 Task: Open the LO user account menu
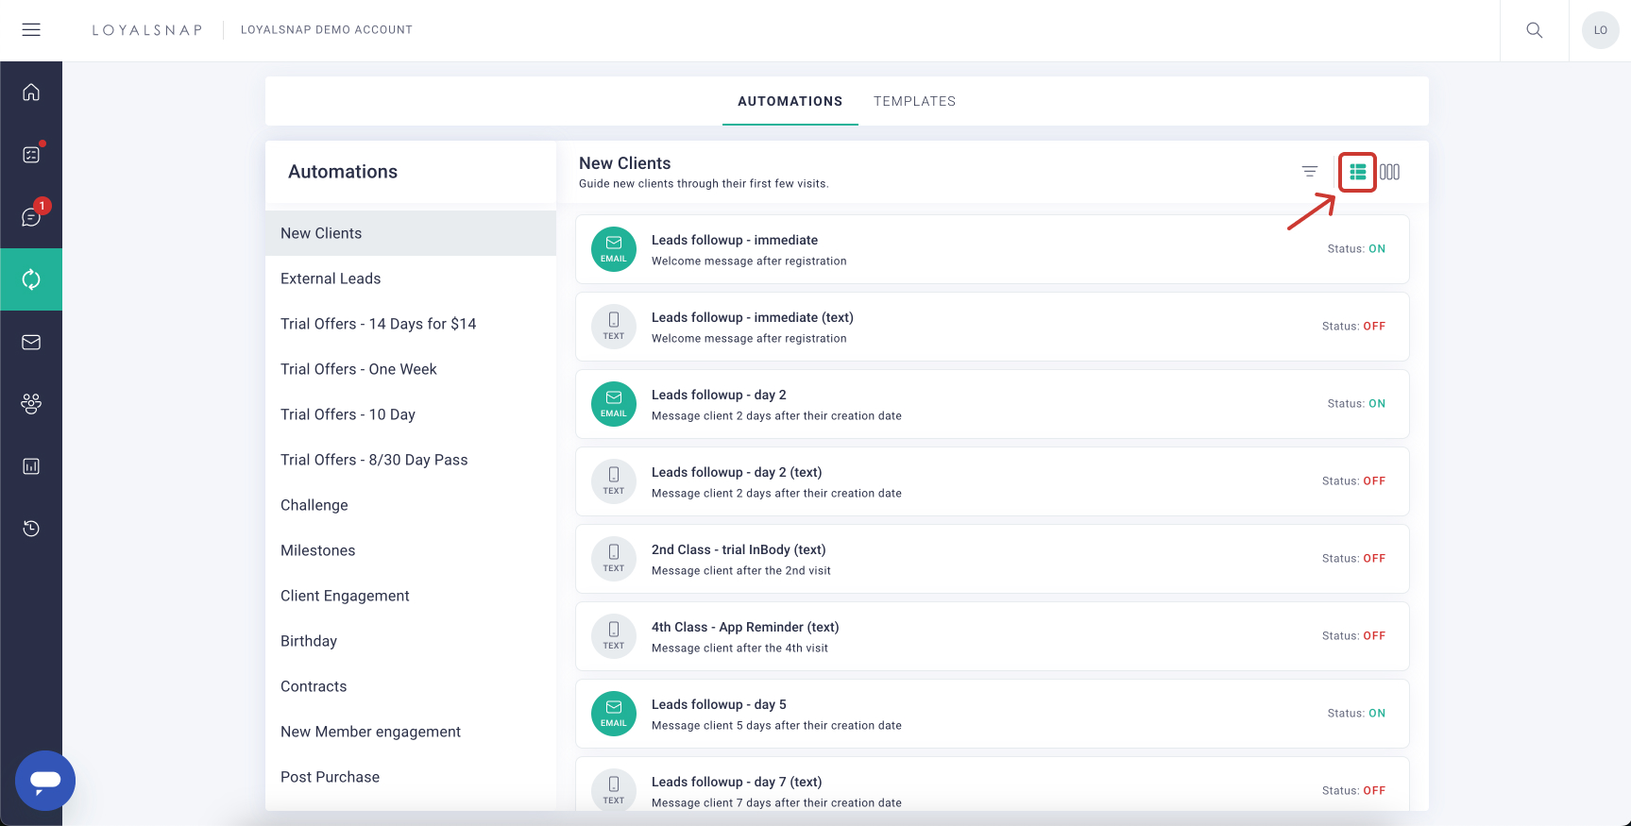click(x=1600, y=30)
